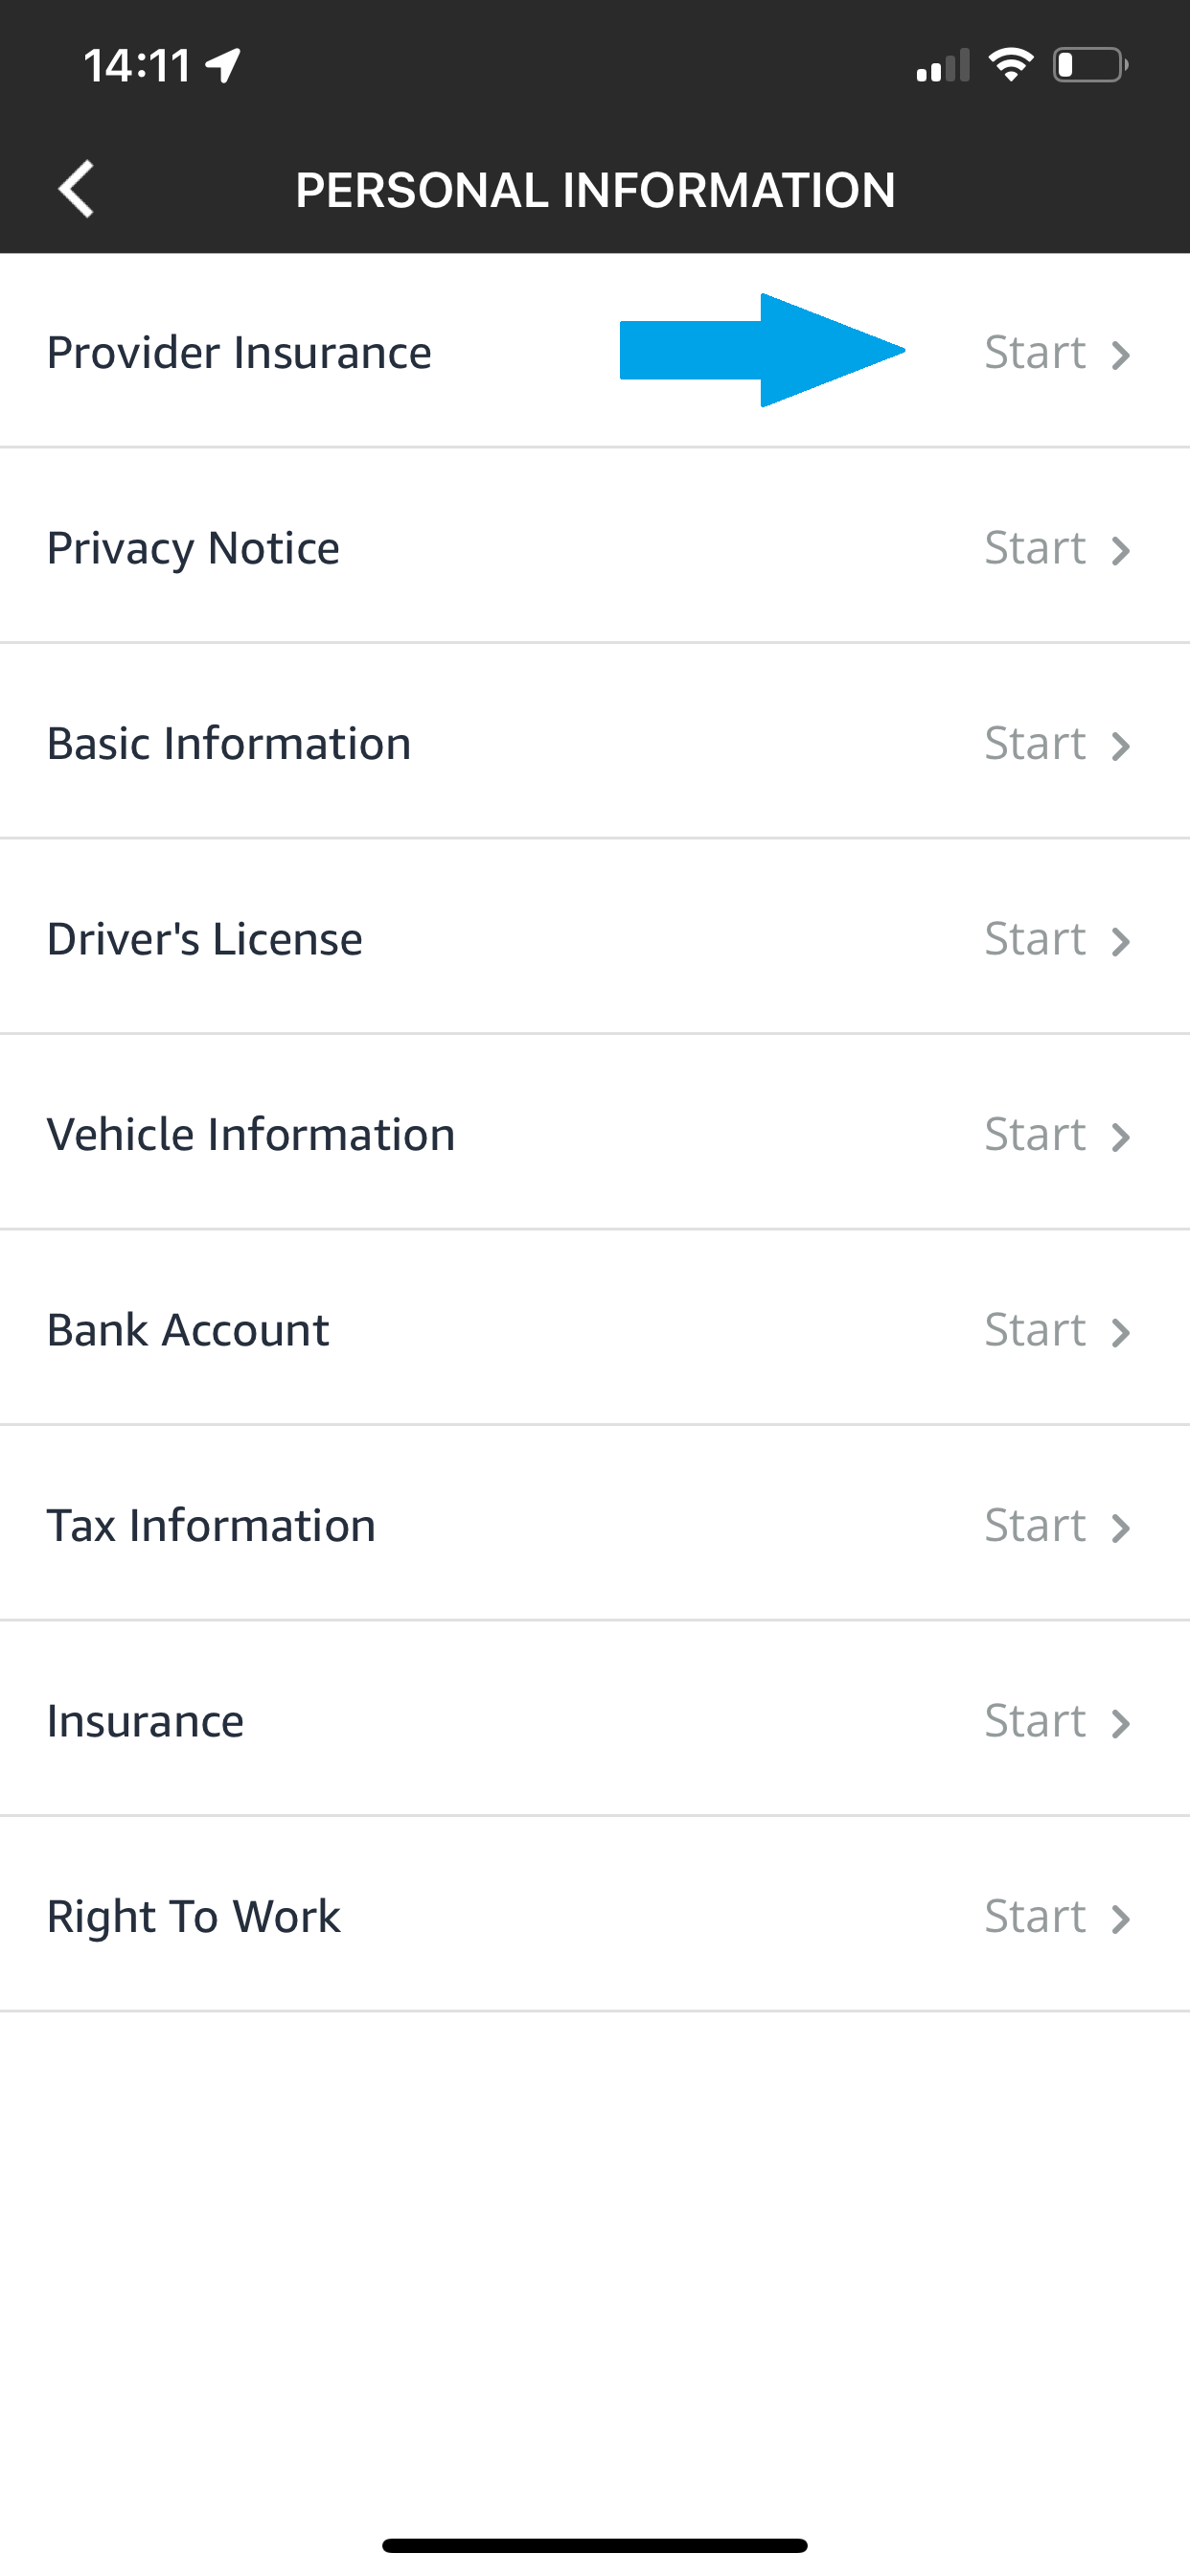Tap the Wi-Fi status icon
1190x2576 pixels.
click(1010, 66)
